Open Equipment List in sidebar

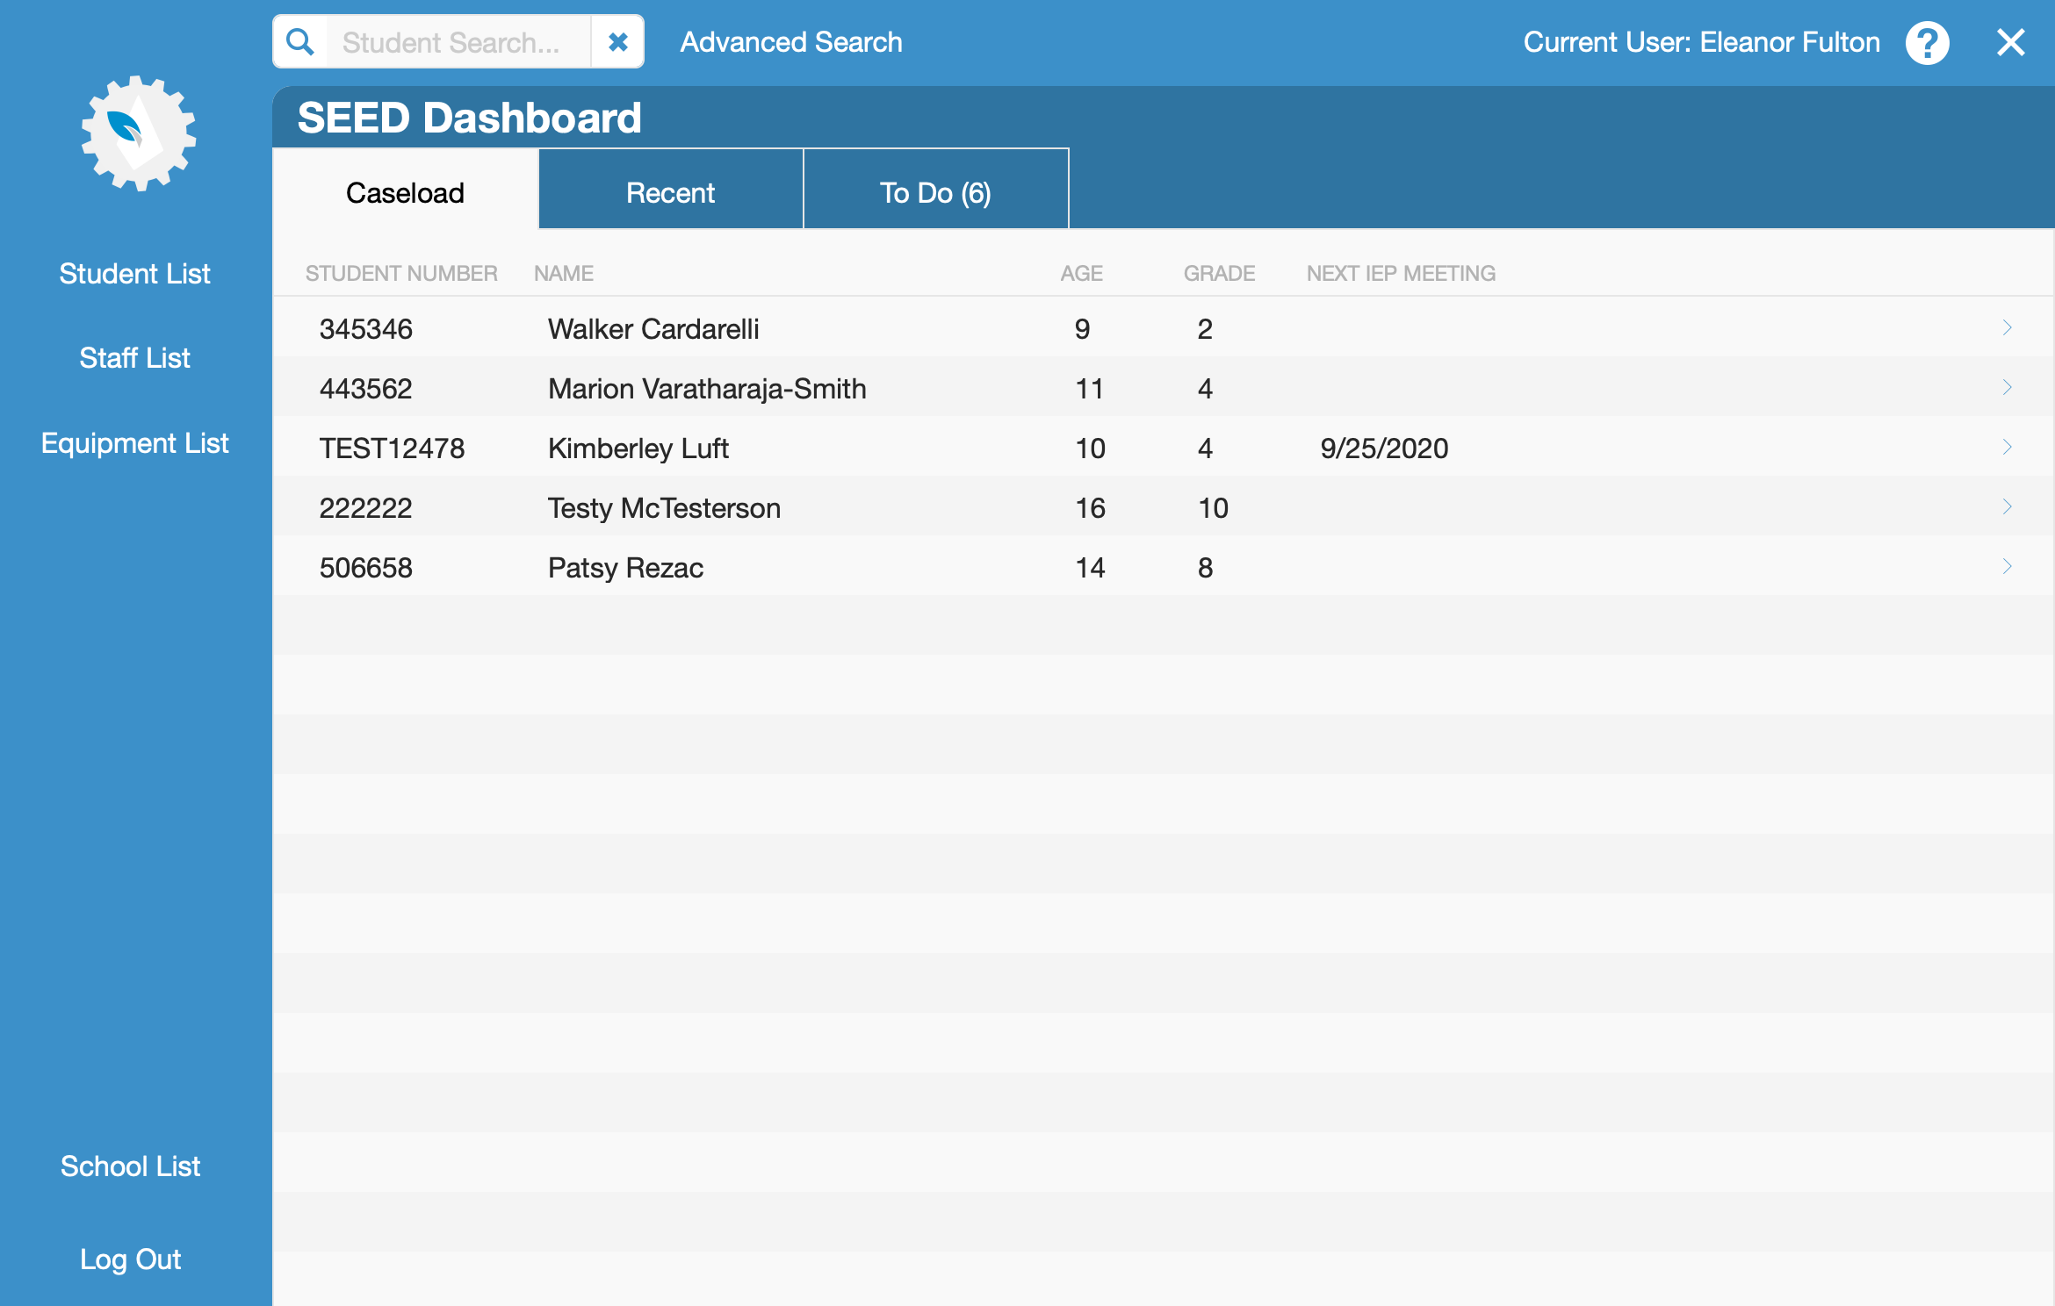point(135,443)
